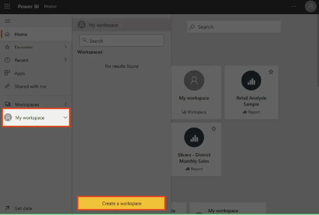The image size is (319, 215).
Task: Click the Recent clock icon
Action: (x=7, y=60)
